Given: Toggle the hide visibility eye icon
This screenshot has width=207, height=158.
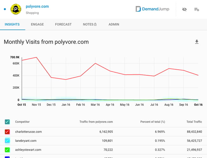Looking at the screenshot, I should tap(184, 10).
